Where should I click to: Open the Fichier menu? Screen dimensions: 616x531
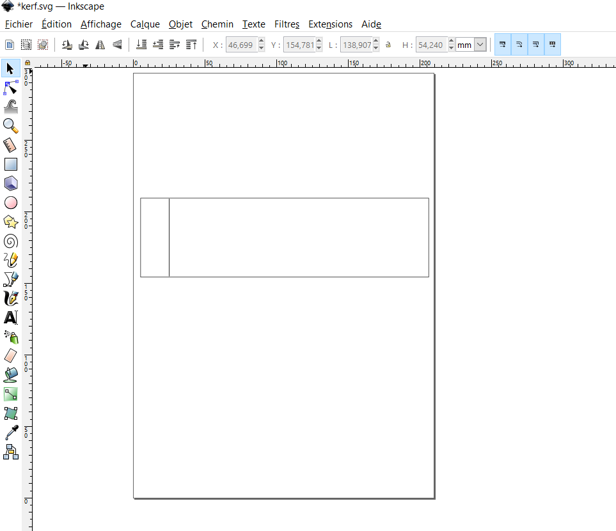(x=19, y=24)
